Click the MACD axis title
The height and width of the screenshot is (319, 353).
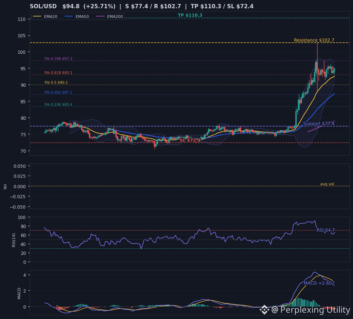pos(19,293)
